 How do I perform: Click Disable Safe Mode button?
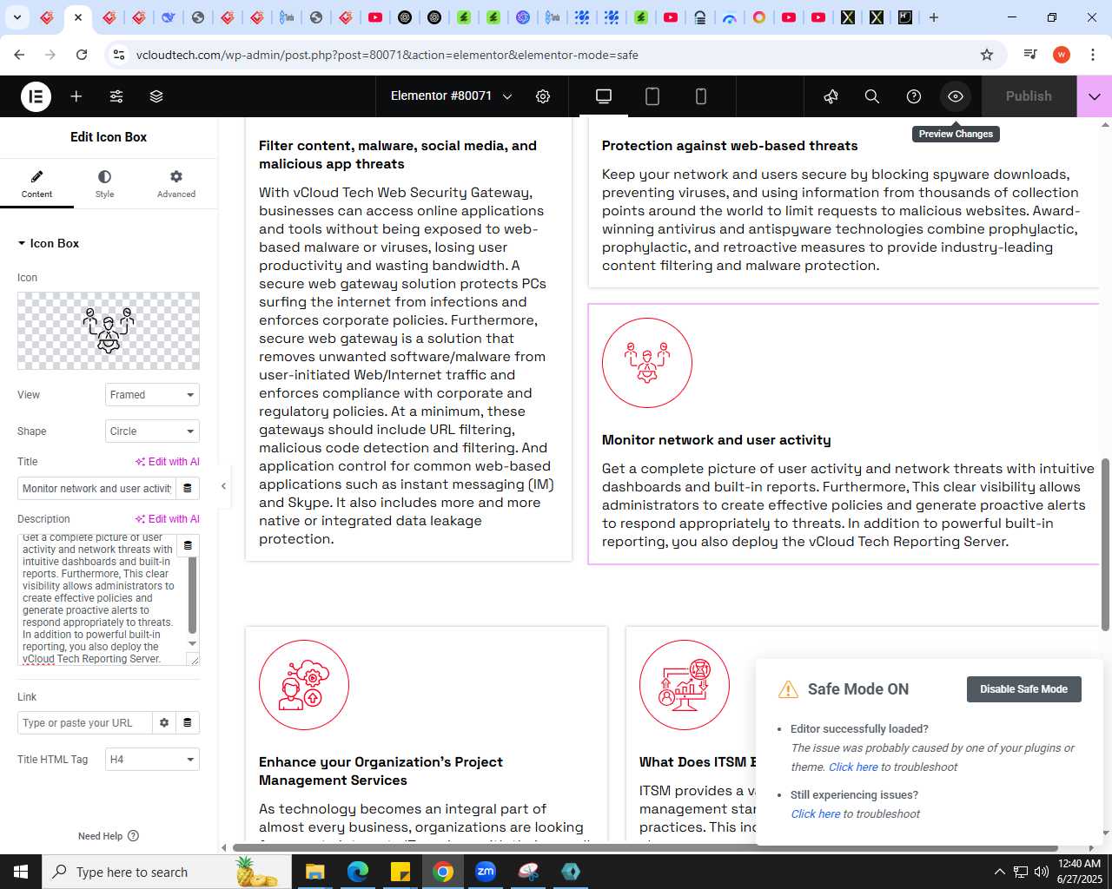pos(1023,689)
